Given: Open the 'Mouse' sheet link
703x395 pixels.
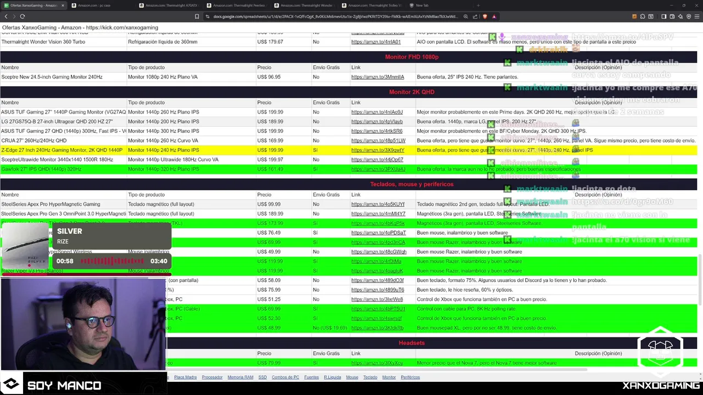Looking at the screenshot, I should click(x=352, y=377).
